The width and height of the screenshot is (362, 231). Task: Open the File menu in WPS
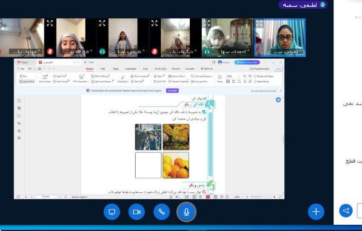pyautogui.click(x=21, y=68)
